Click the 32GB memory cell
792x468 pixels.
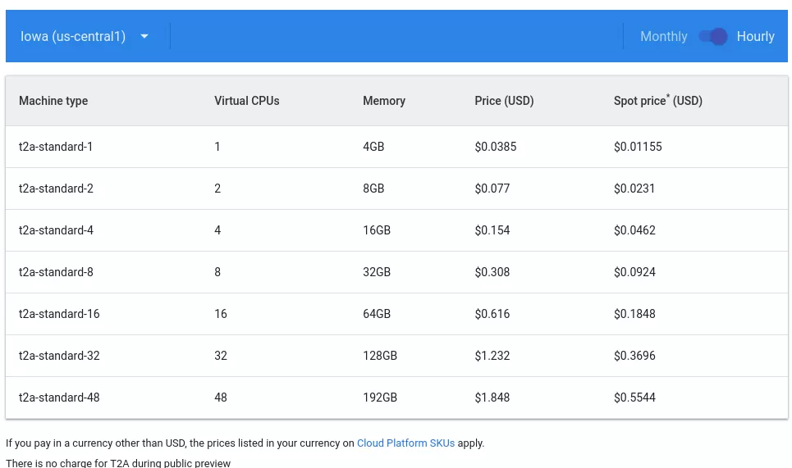point(377,272)
